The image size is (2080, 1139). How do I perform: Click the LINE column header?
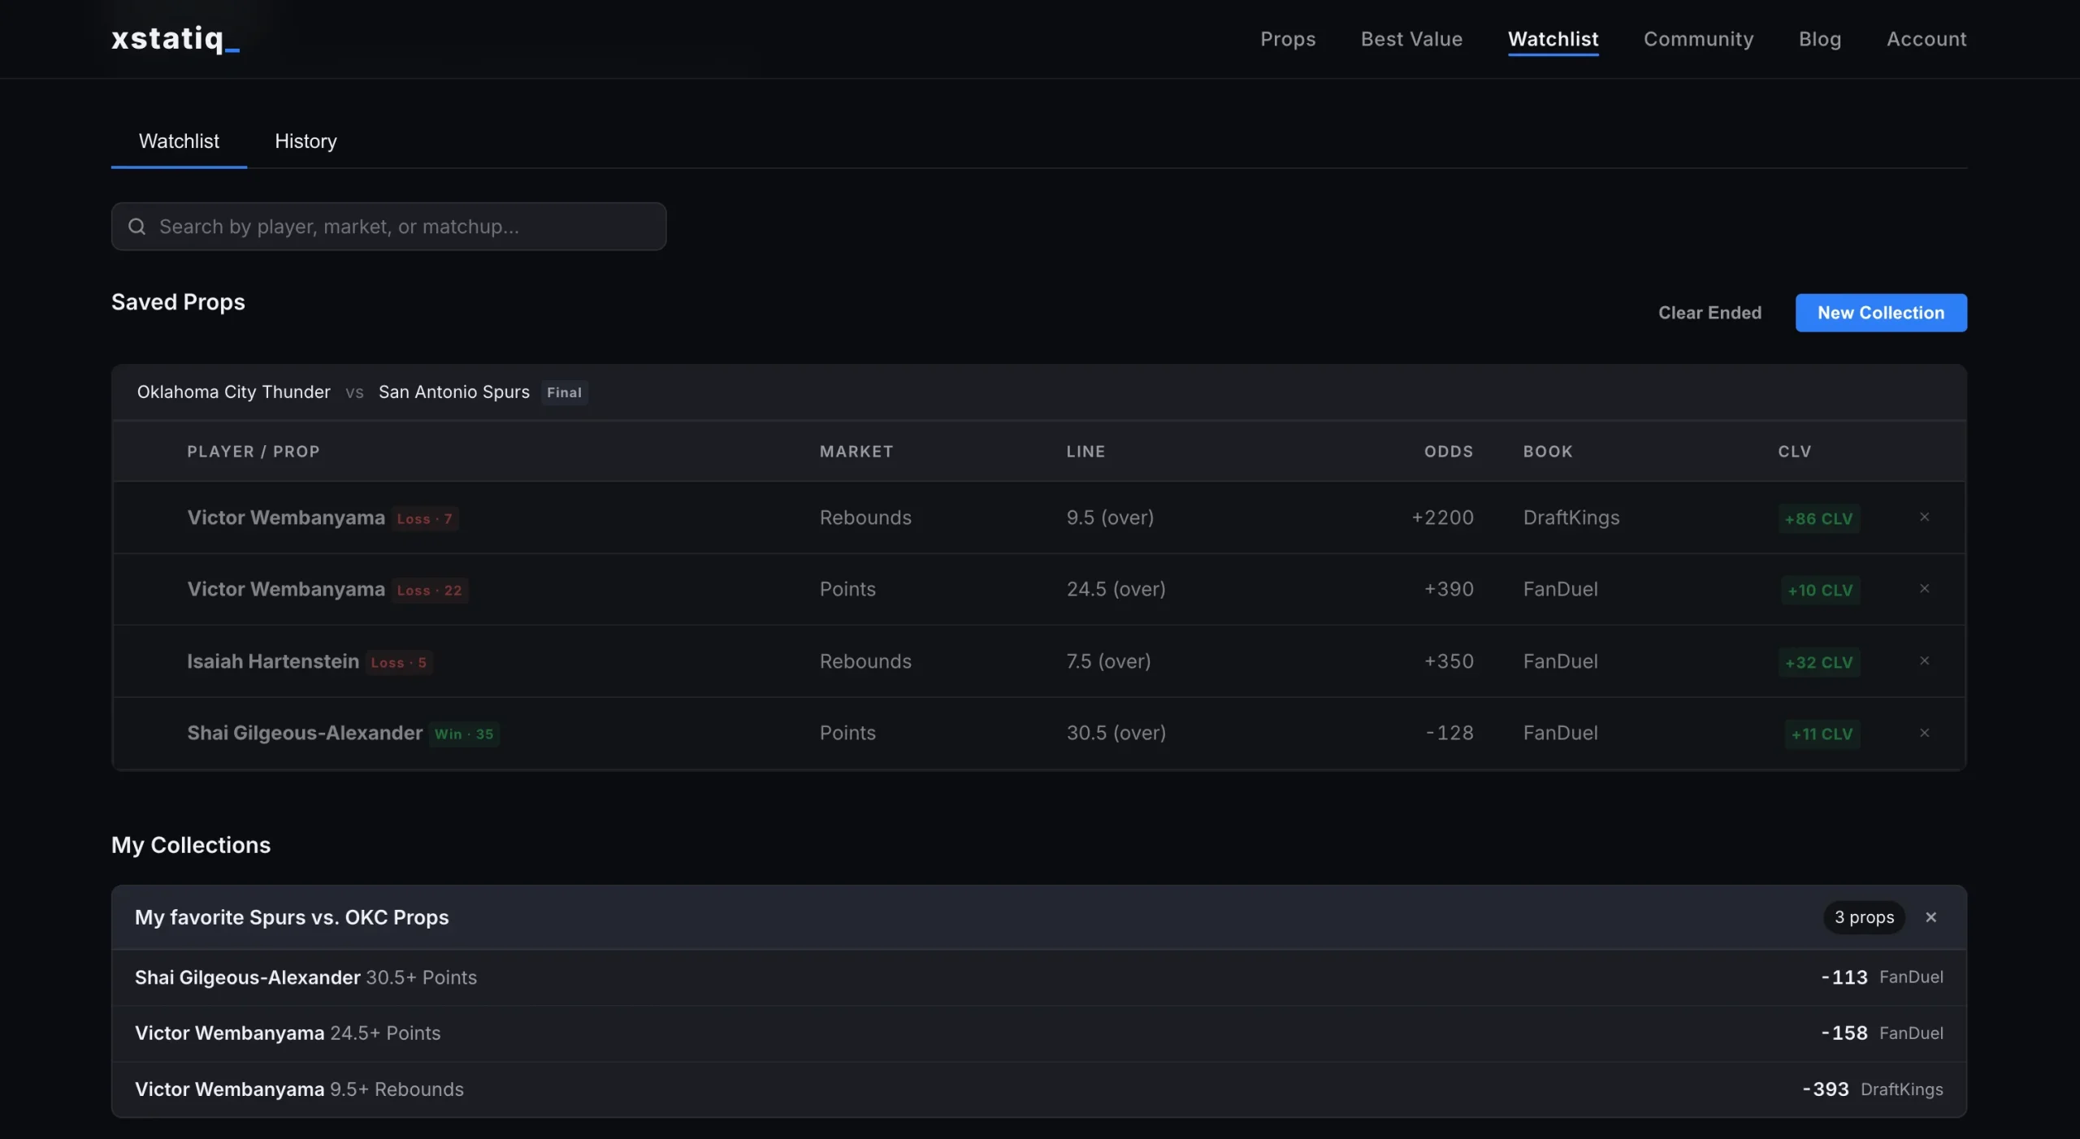[1085, 452]
